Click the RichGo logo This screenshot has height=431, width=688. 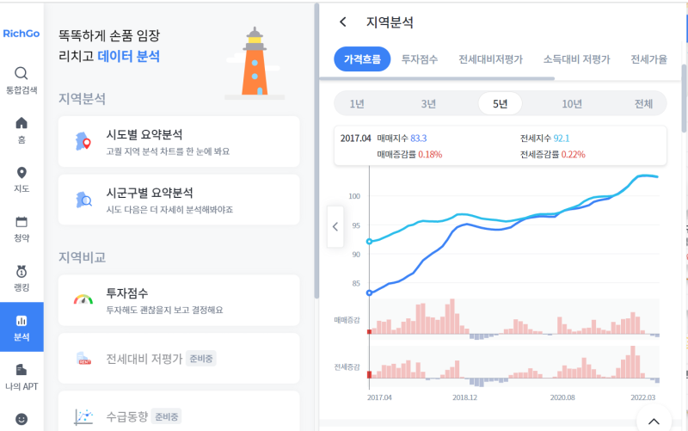21,34
